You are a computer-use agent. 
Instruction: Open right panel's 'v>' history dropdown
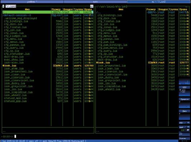[x=186, y=6]
